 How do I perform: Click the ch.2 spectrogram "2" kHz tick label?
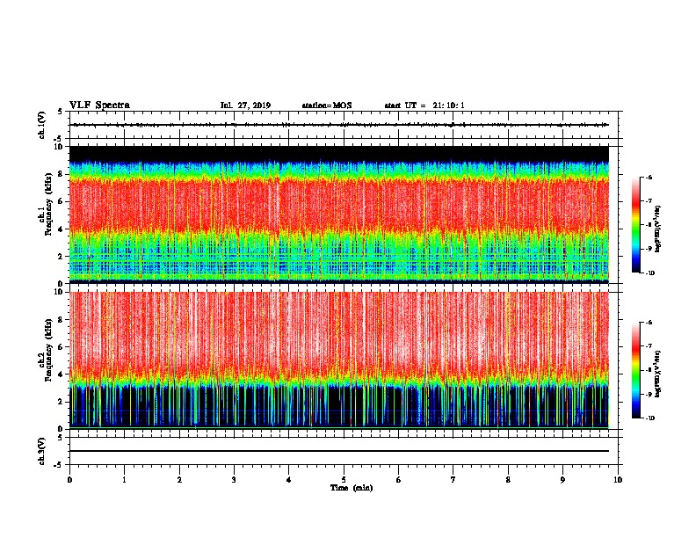[62, 402]
